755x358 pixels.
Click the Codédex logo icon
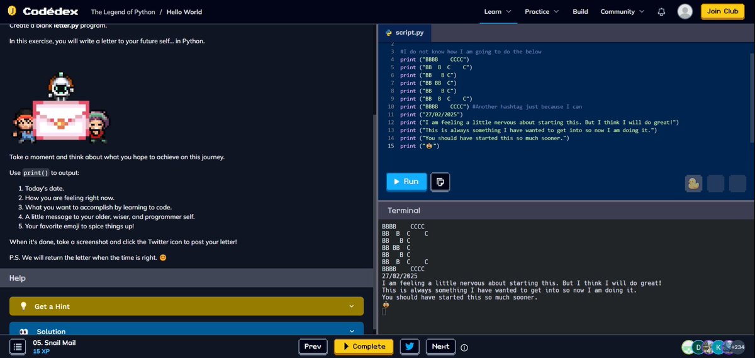(12, 11)
